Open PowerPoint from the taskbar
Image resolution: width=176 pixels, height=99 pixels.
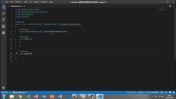click(52, 97)
